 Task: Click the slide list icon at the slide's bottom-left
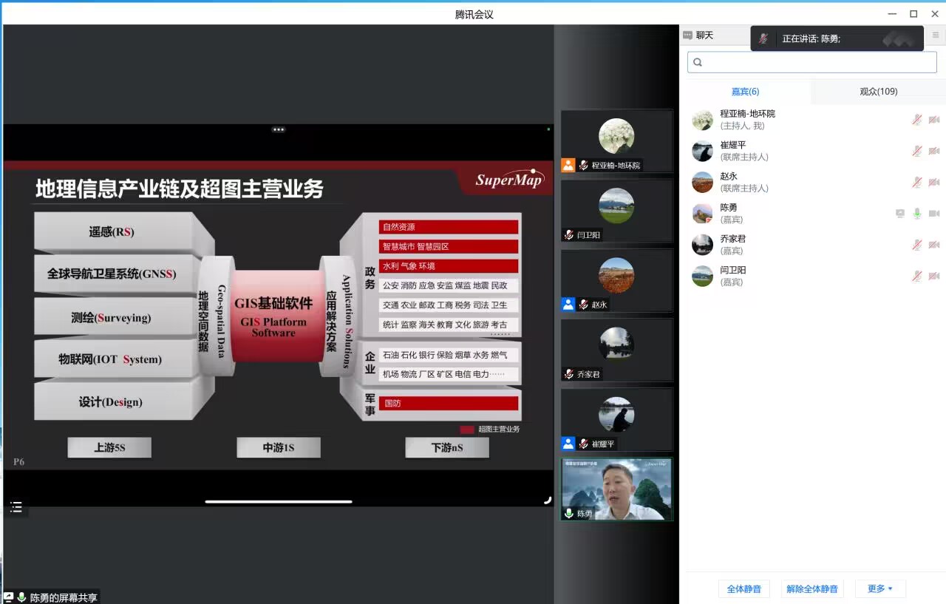(16, 506)
